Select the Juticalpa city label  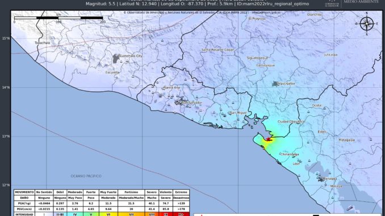pyautogui.click(x=330, y=54)
